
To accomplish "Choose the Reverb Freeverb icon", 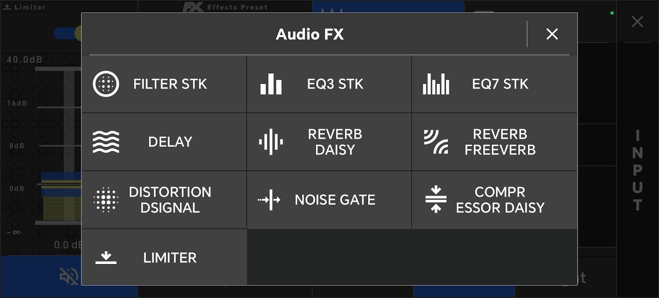I will click(x=436, y=142).
